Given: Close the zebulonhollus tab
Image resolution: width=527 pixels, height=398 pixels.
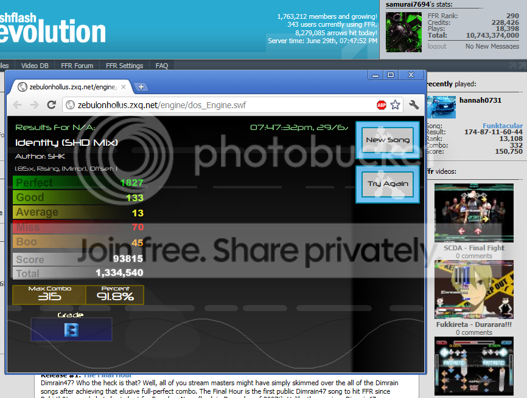Looking at the screenshot, I should pos(124,87).
